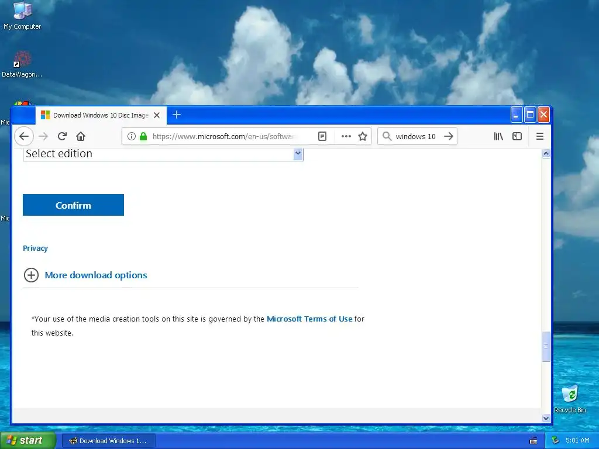This screenshot has width=599, height=449.
Task: Expand More download options
Action: point(96,275)
